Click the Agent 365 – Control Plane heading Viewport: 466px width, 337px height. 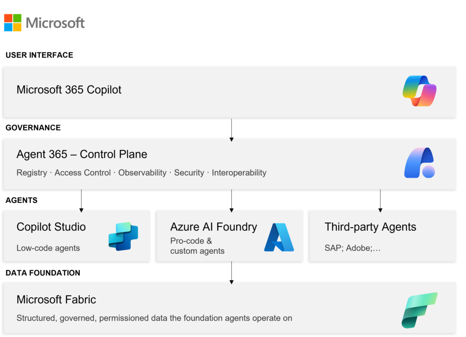(x=82, y=154)
